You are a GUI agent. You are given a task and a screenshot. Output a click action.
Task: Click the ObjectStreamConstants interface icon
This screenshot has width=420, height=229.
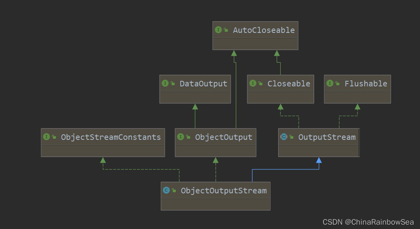[46, 137]
